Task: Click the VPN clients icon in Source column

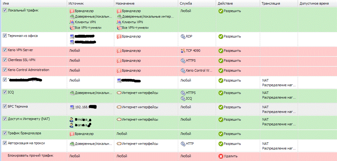Action: click(72, 22)
